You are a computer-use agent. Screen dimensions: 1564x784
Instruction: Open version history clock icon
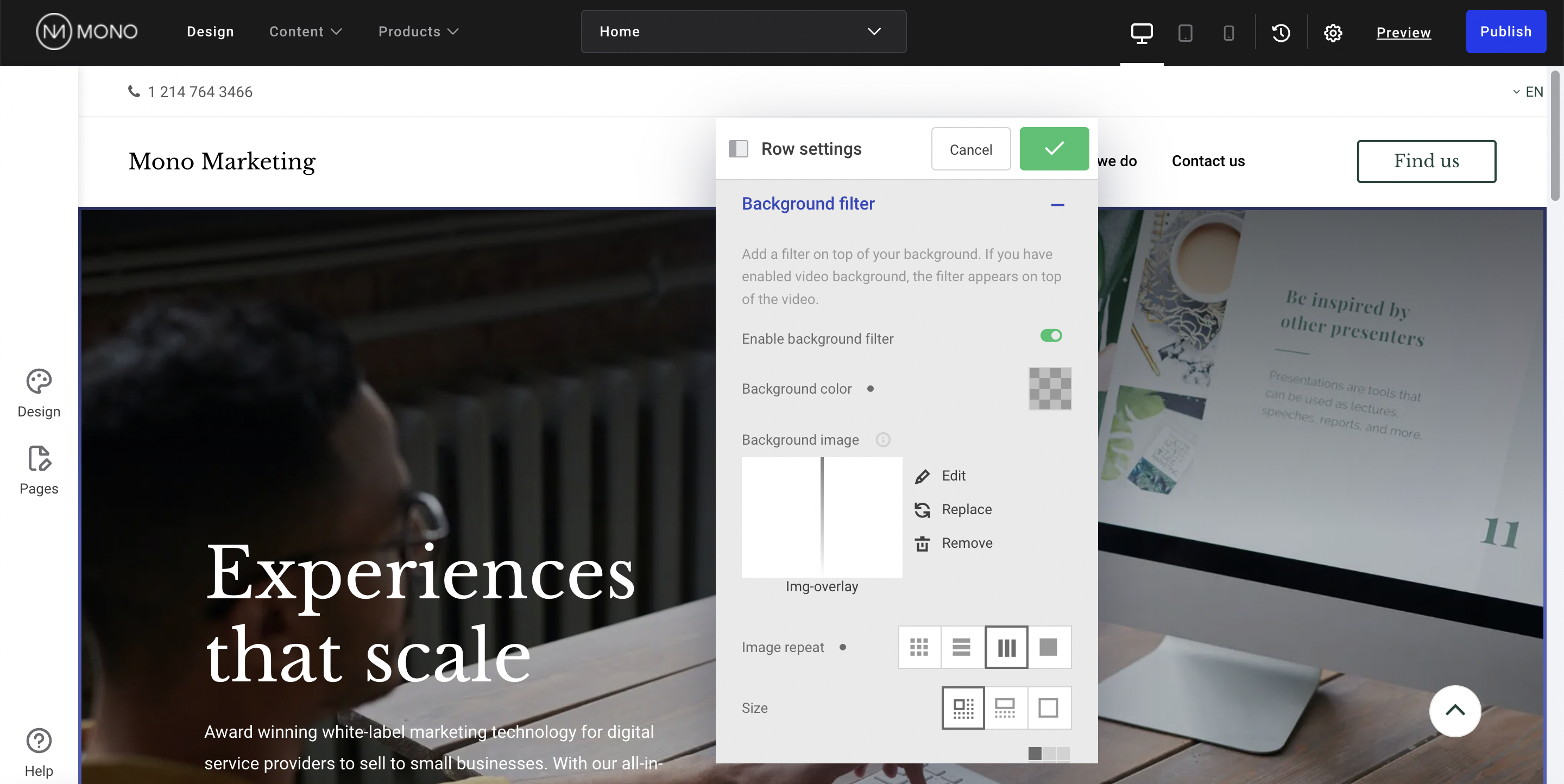1281,32
